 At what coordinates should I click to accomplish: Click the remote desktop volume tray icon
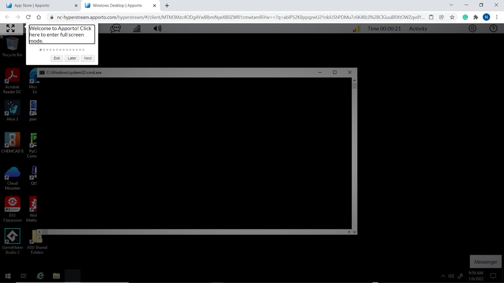pos(451,276)
